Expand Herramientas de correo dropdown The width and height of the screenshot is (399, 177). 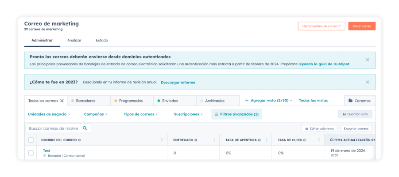pyautogui.click(x=321, y=26)
